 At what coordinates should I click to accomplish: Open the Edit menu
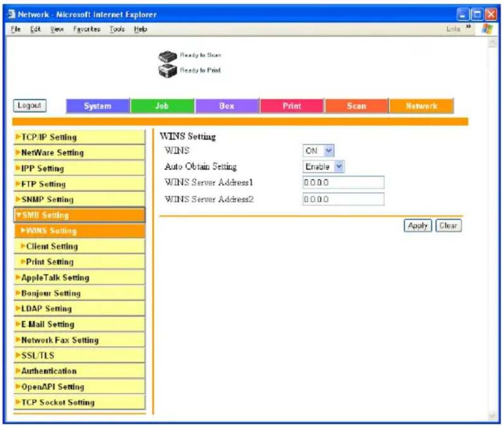click(35, 29)
